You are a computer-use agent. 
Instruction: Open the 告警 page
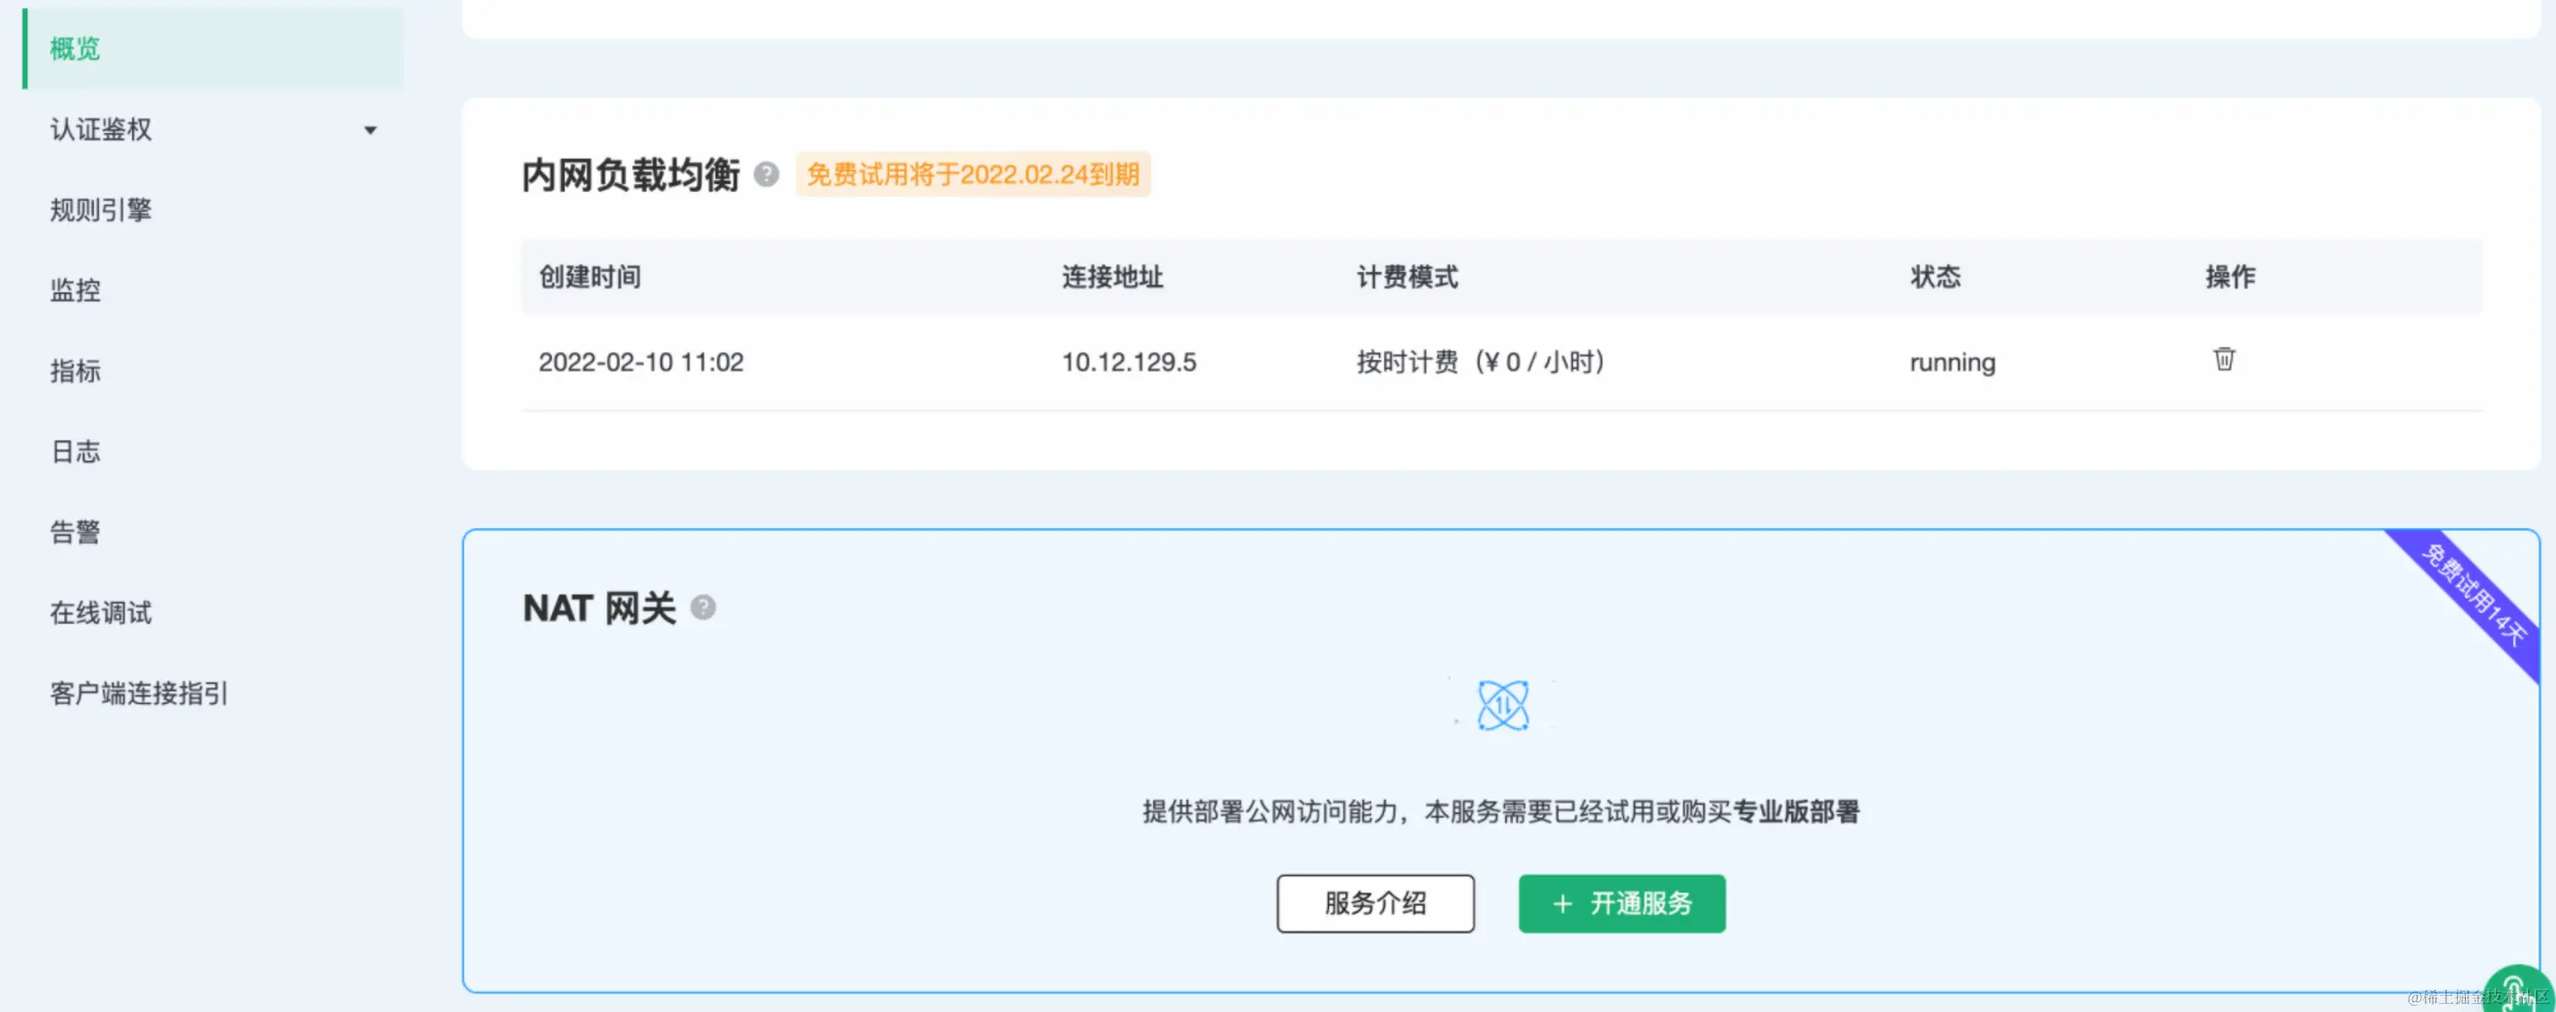(x=74, y=532)
